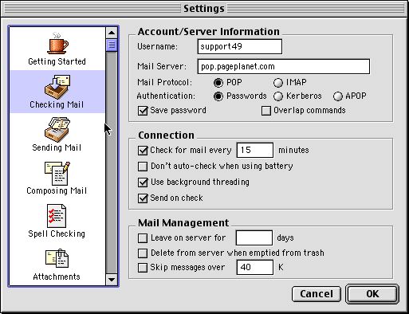The image size is (409, 314).
Task: Enable Delete from server when emptied from trash
Action: [x=143, y=253]
